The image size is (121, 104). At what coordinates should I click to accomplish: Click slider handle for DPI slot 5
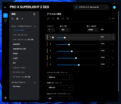point(79,65)
